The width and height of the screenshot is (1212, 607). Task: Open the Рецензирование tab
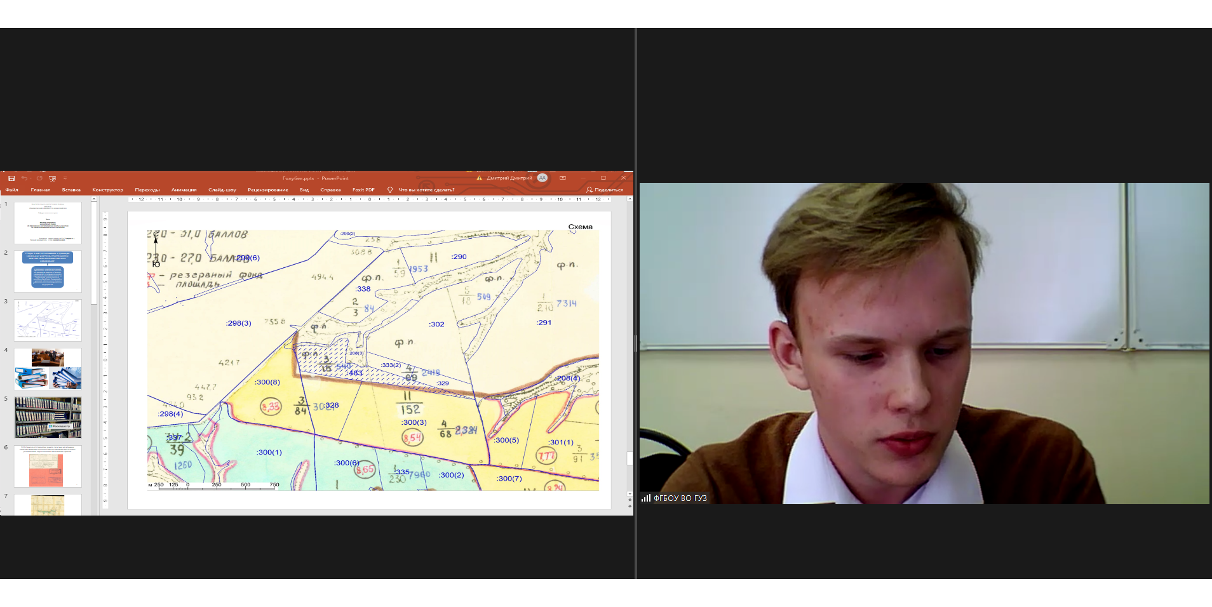[268, 190]
